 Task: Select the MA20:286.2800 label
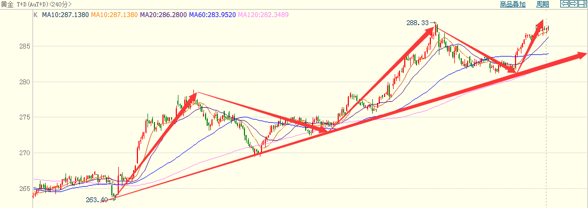point(163,15)
